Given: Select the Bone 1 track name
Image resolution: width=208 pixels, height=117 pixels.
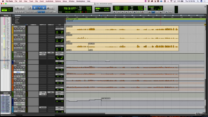Looking at the screenshot, I should click(x=19, y=72).
